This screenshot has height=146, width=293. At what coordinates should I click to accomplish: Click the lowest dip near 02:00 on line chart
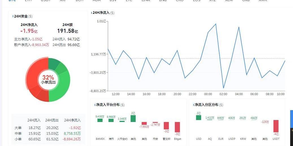223,88
